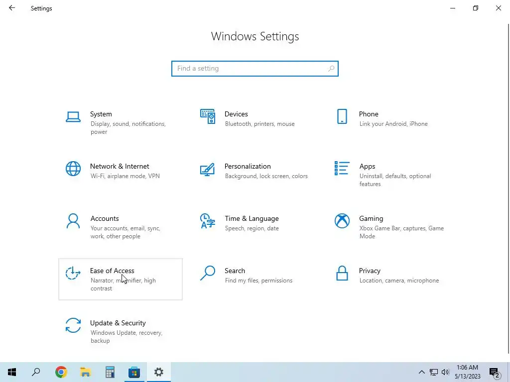
Task: Open the Devices heading
Action: (x=236, y=114)
